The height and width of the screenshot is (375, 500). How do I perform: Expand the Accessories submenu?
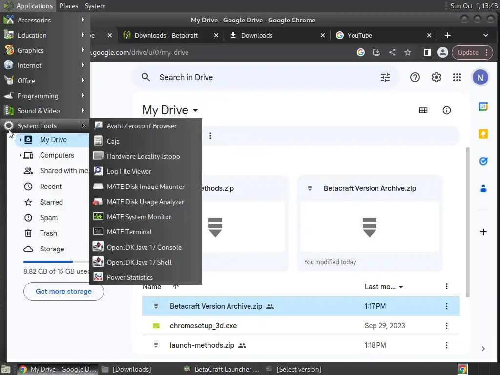tap(44, 20)
